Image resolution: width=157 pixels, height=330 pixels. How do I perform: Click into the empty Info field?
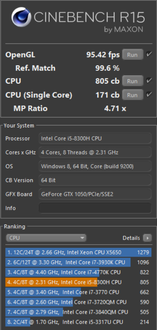coord(95,208)
